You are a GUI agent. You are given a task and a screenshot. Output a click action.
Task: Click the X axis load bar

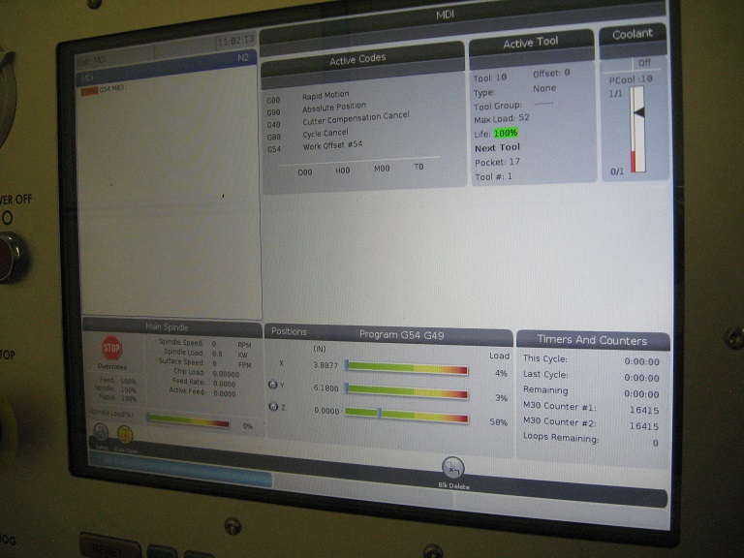[x=407, y=367]
